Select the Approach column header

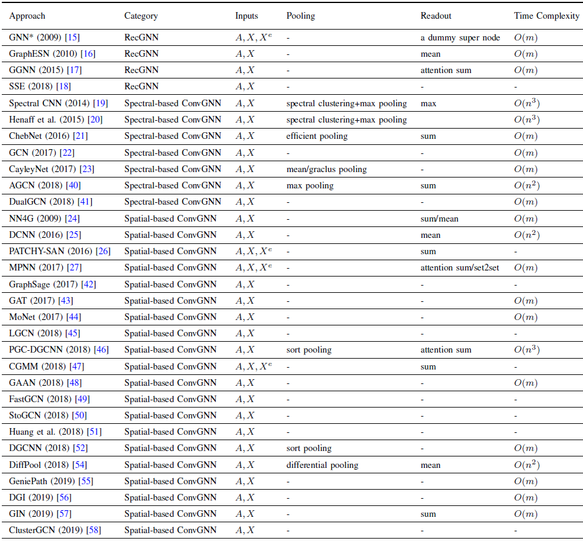27,16
